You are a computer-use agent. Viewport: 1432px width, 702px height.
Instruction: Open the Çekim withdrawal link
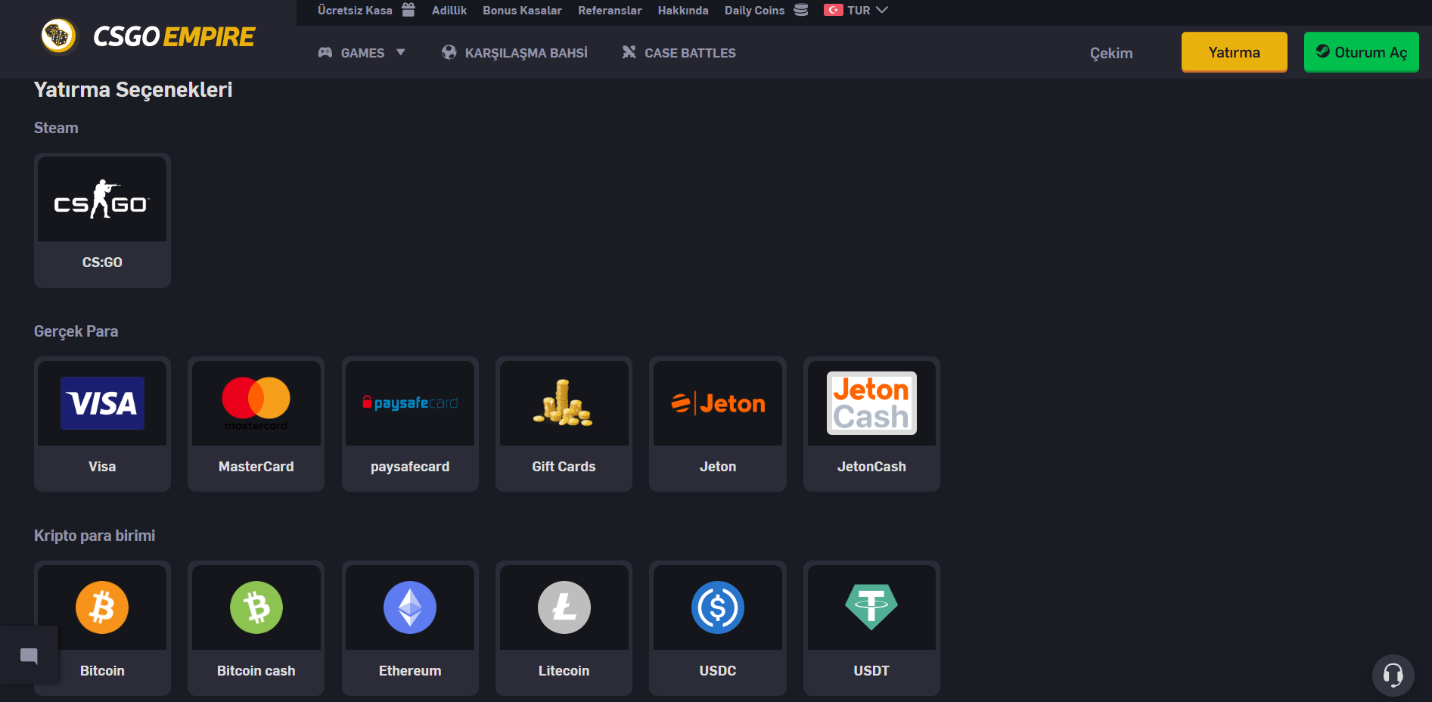click(1110, 53)
